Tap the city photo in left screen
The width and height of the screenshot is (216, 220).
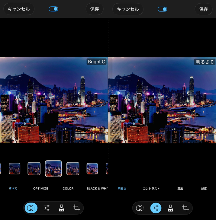coord(54,100)
